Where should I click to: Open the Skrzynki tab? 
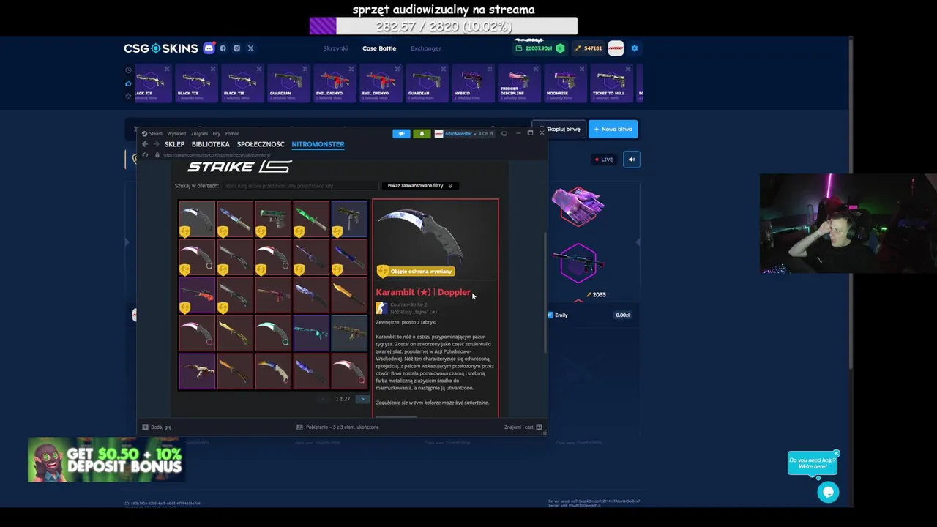[335, 48]
